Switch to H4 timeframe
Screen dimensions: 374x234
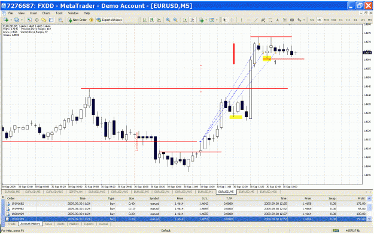(x=348, y=20)
